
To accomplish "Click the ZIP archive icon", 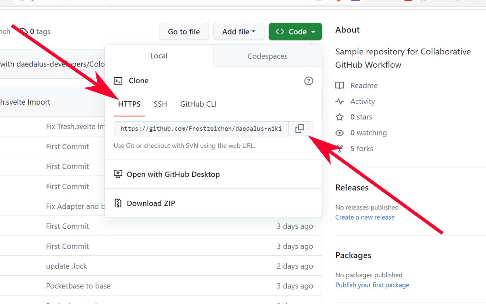I will (118, 203).
